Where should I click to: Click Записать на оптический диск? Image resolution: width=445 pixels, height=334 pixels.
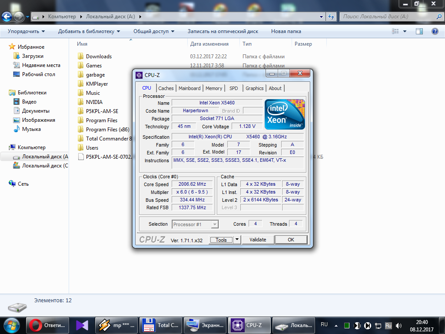[223, 31]
